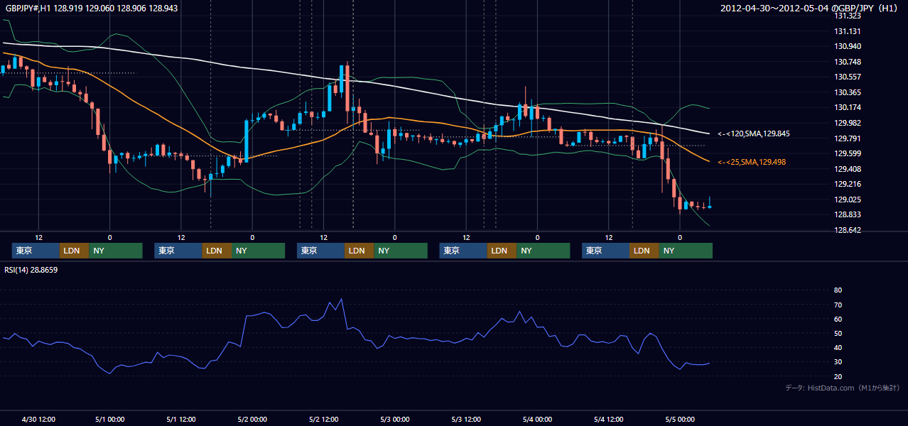Click the 5/1 12:00 date label

tap(181, 420)
